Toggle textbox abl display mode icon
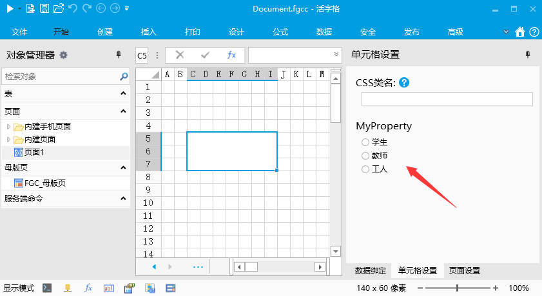This screenshot has height=296, width=542. pos(109,288)
